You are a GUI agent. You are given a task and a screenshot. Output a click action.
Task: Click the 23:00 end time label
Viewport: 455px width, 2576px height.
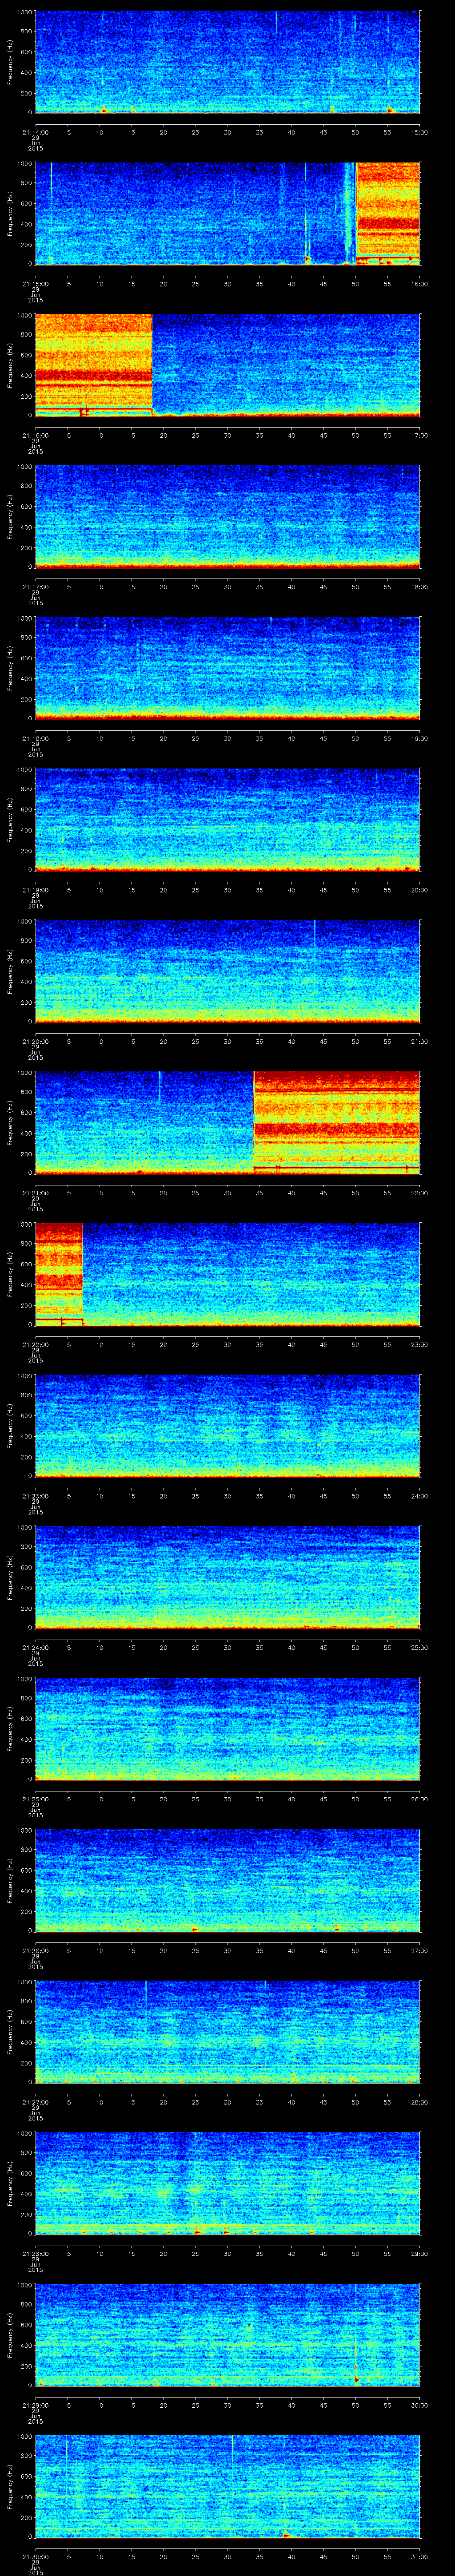coord(419,1344)
